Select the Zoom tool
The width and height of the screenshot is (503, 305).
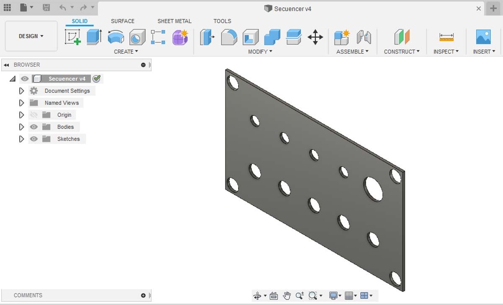pyautogui.click(x=299, y=296)
